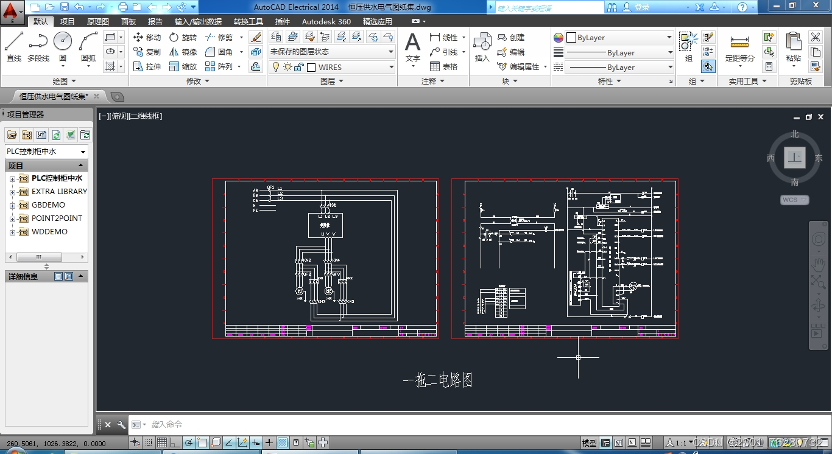
Task: Select the 圆 circle tool
Action: pyautogui.click(x=63, y=47)
